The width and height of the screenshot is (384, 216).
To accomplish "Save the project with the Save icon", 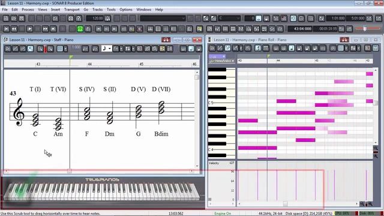I will point(22,19).
